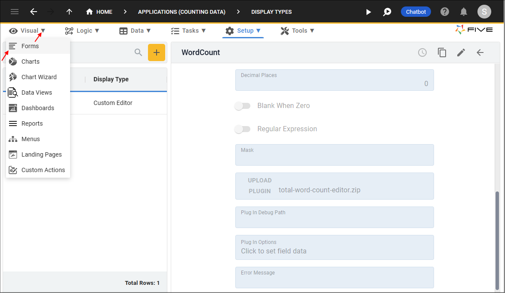Click the Chatbot button
Image resolution: width=505 pixels, height=293 pixels.
point(416,12)
